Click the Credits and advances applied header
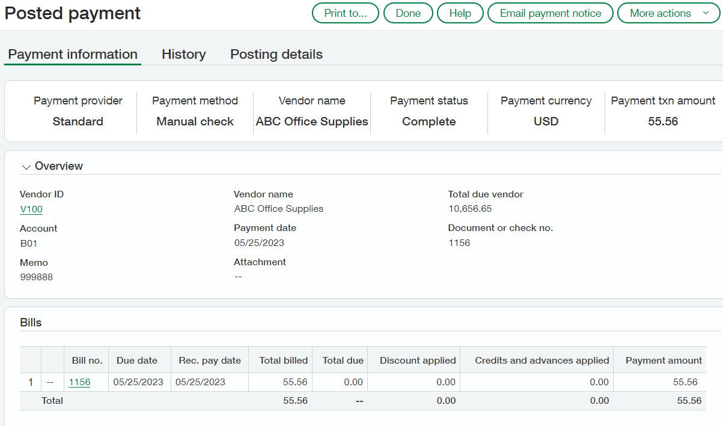Screen dimensions: 723x426 (541, 361)
